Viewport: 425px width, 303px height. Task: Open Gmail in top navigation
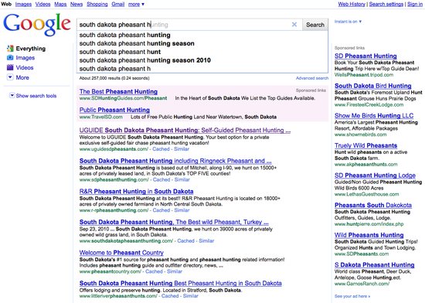click(x=118, y=5)
